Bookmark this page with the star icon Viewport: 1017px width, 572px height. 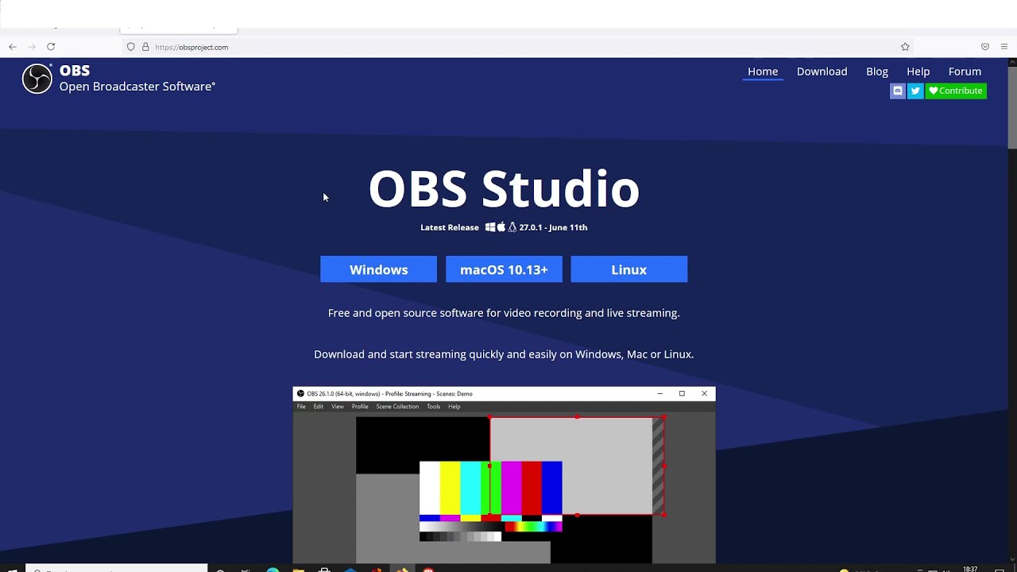coord(905,47)
